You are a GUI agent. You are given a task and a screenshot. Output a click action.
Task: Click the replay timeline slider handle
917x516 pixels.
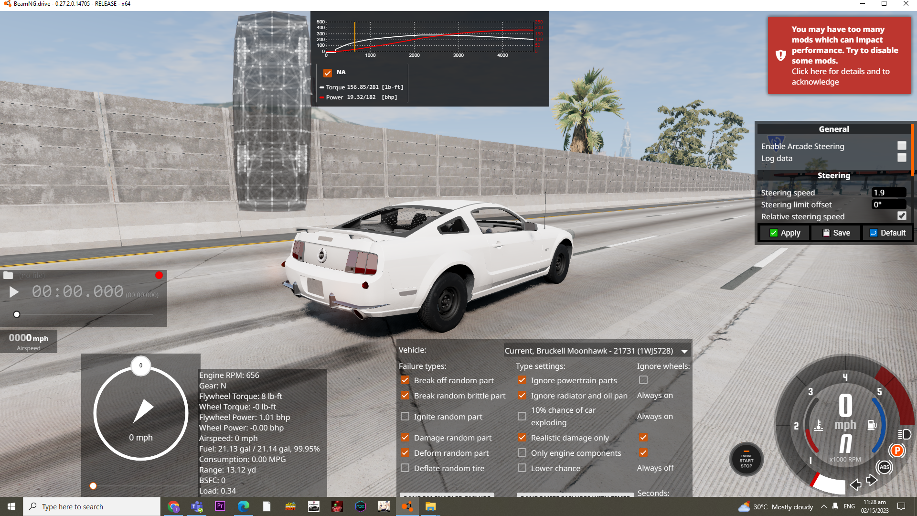coord(17,314)
